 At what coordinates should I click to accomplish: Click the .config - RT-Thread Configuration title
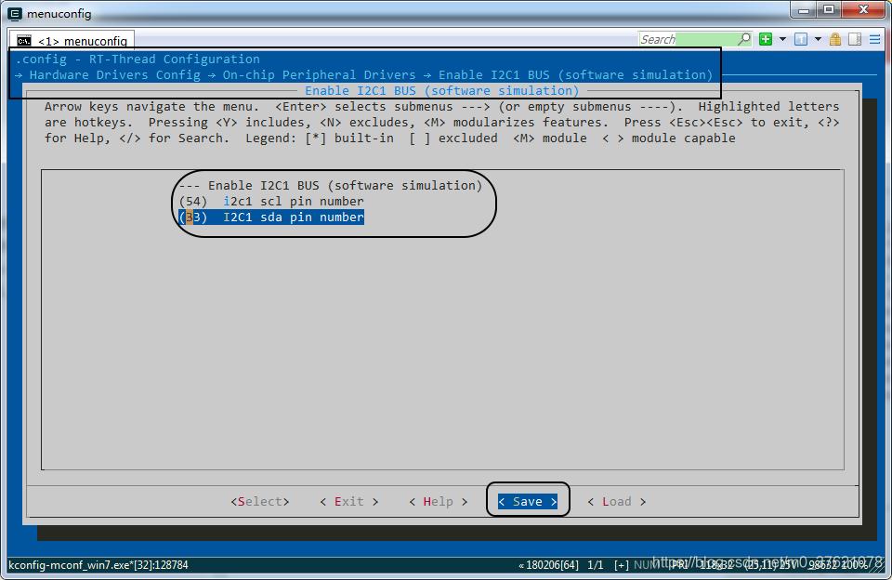pos(138,59)
